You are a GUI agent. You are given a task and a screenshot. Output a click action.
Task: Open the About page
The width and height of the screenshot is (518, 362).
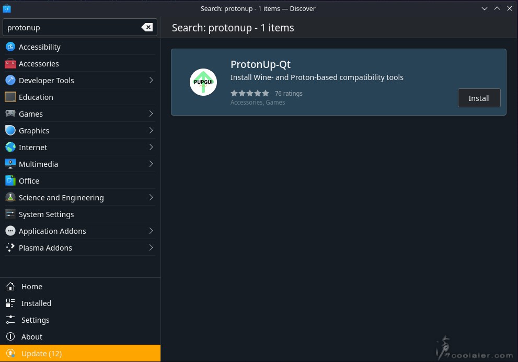pos(80,336)
